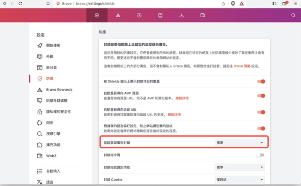Select the Settings gear tab in top bar

coord(97,15)
